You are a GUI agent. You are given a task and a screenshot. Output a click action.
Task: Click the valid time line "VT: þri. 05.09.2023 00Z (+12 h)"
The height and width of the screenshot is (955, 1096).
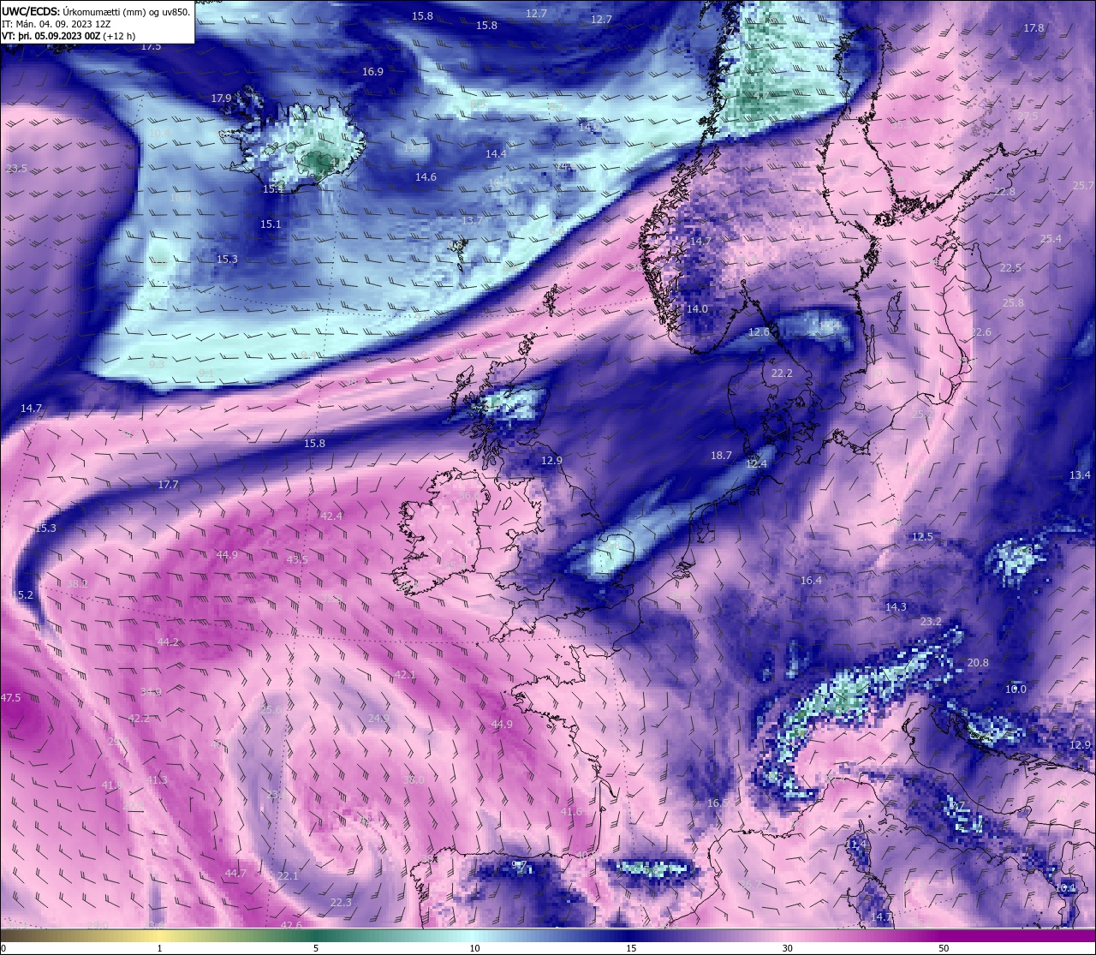tap(68, 36)
